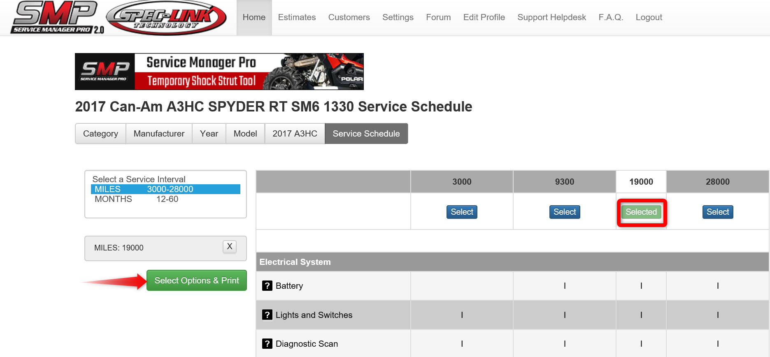Choose MONTHS 12-60 service interval

click(165, 199)
